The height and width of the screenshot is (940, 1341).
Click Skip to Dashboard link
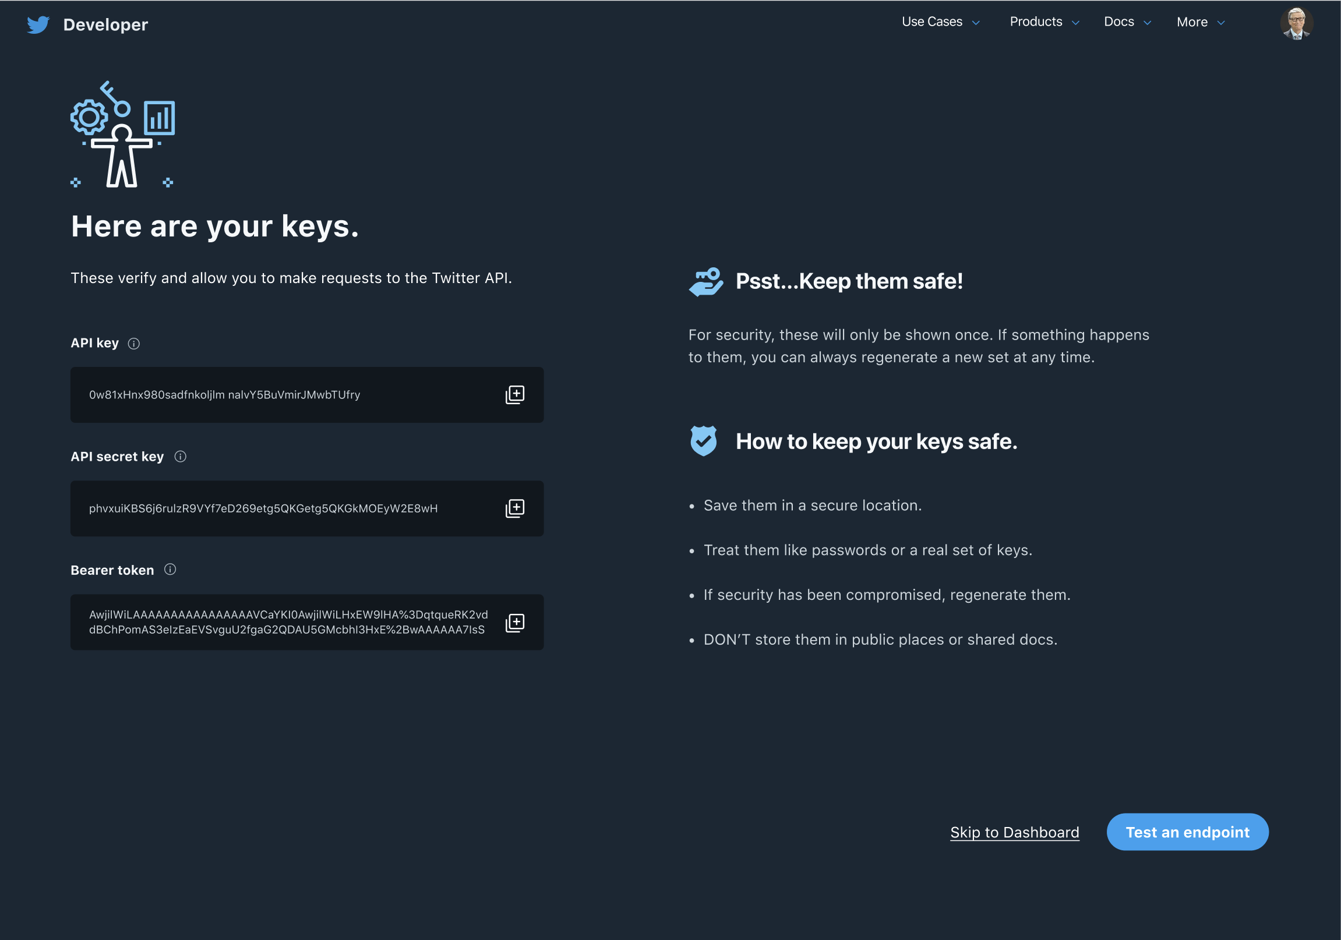click(x=1015, y=832)
